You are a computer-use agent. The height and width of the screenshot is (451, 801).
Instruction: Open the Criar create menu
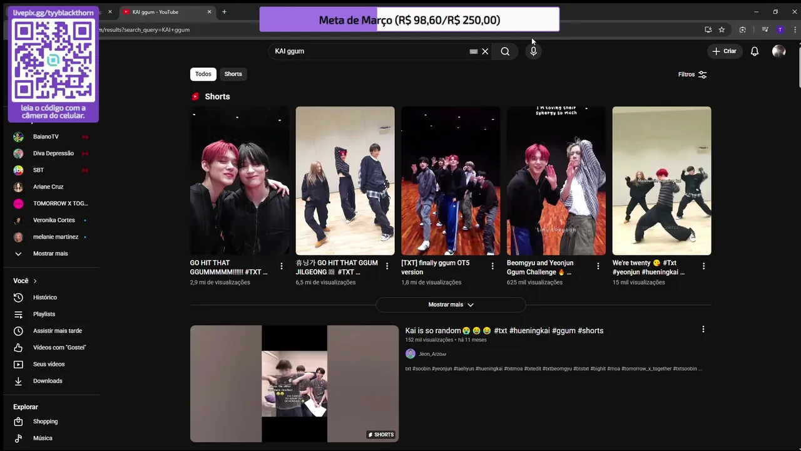(x=724, y=51)
